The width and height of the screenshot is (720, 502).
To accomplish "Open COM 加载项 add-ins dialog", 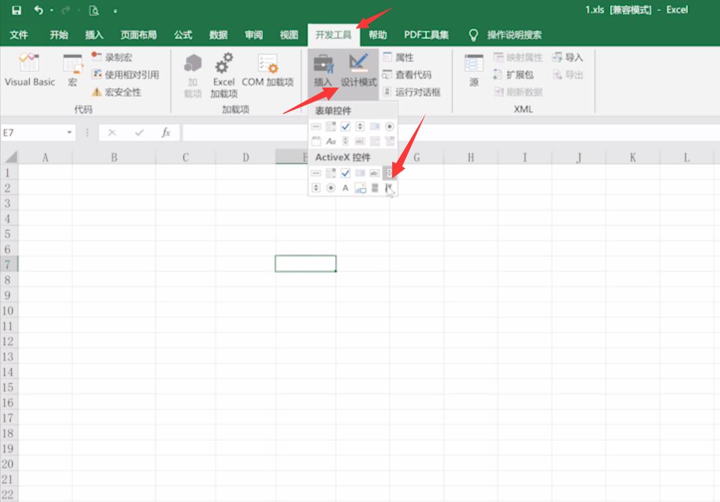I will click(267, 70).
